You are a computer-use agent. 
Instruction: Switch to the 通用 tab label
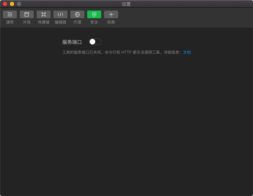tap(10, 22)
